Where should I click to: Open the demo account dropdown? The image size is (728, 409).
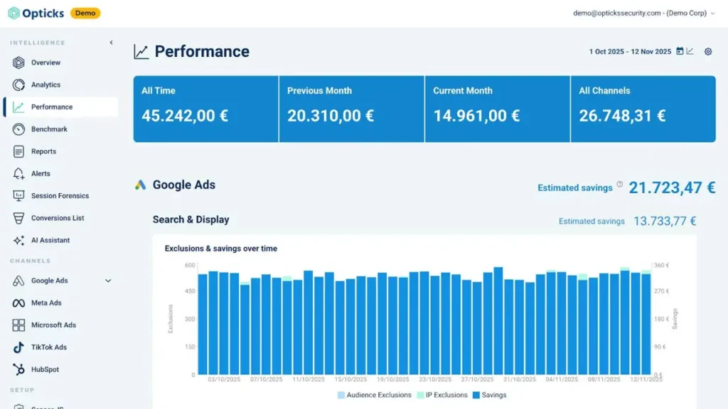[643, 13]
